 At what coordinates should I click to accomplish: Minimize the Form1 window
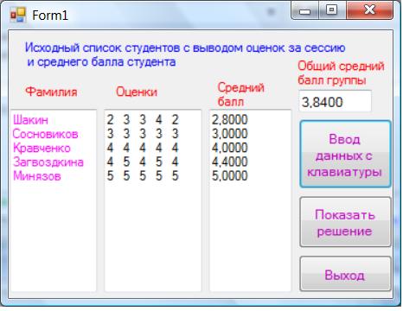(305, 10)
